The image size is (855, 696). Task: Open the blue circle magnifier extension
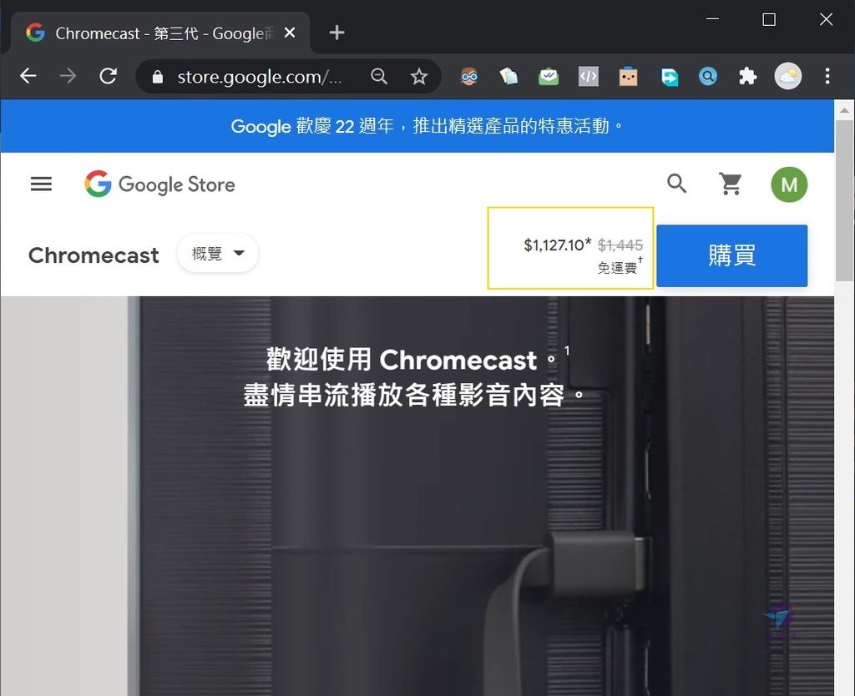[x=708, y=76]
